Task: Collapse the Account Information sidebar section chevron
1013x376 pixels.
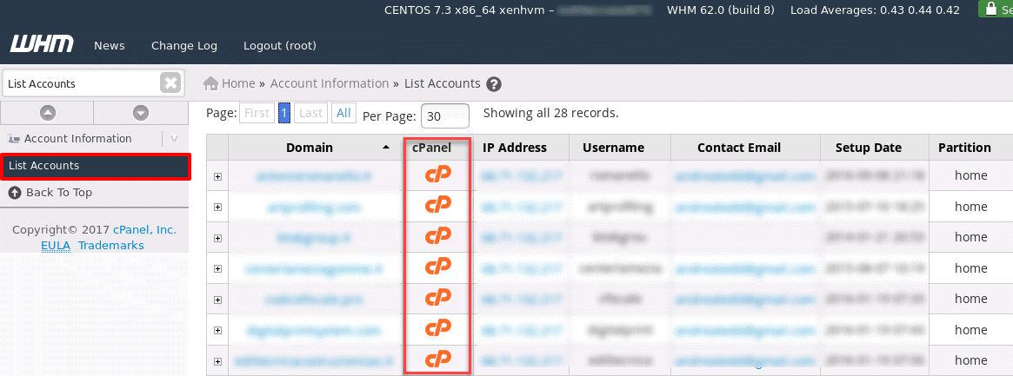Action: [x=174, y=139]
